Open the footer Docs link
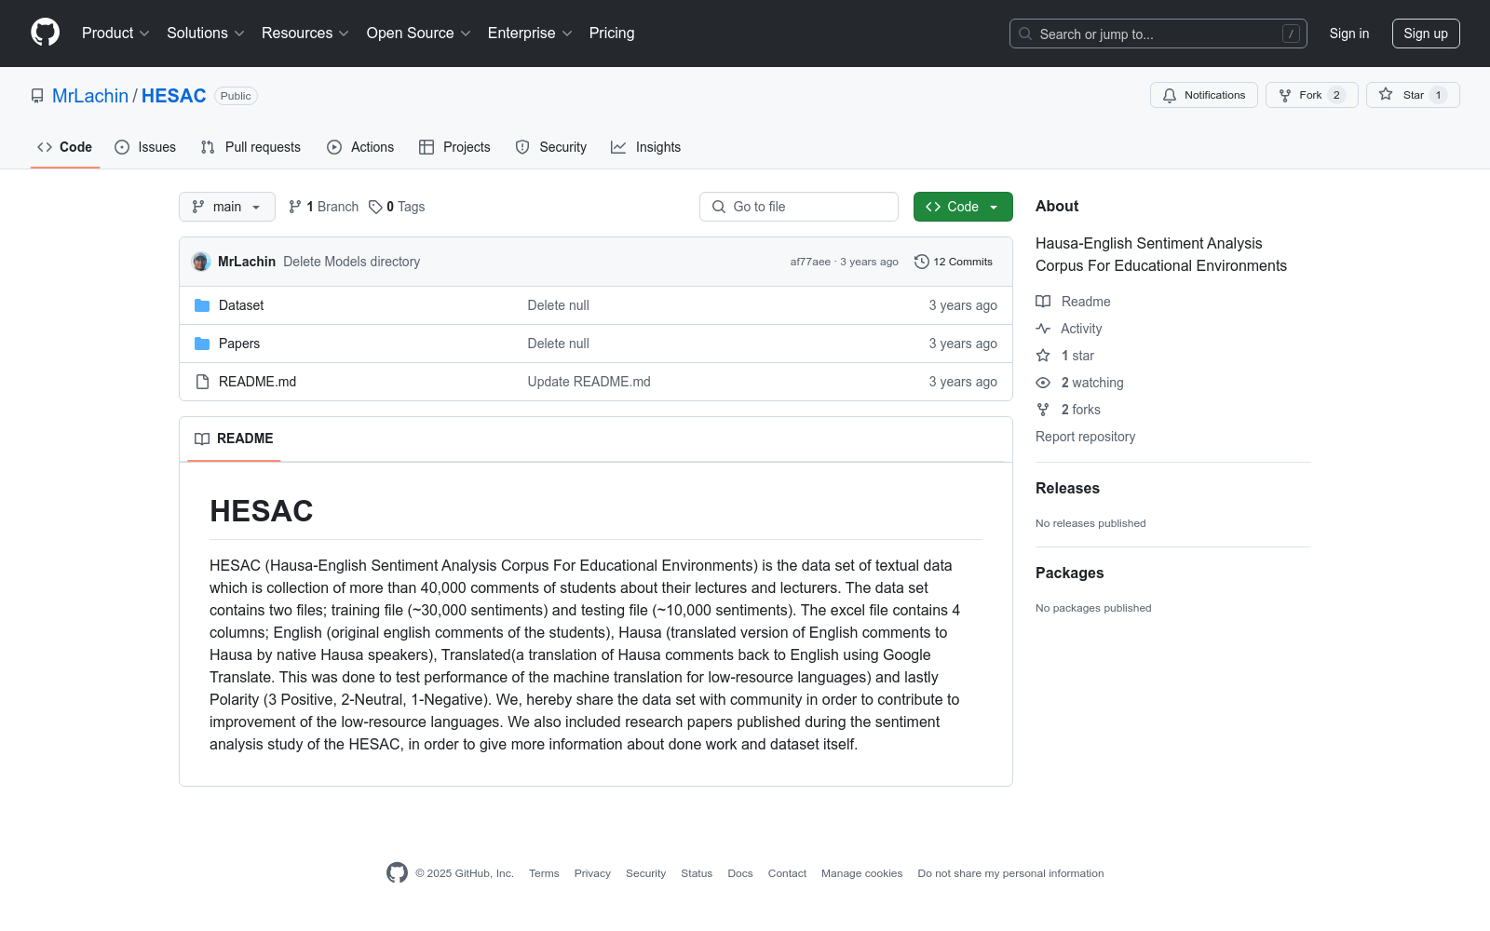This screenshot has width=1490, height=931. [x=740, y=873]
